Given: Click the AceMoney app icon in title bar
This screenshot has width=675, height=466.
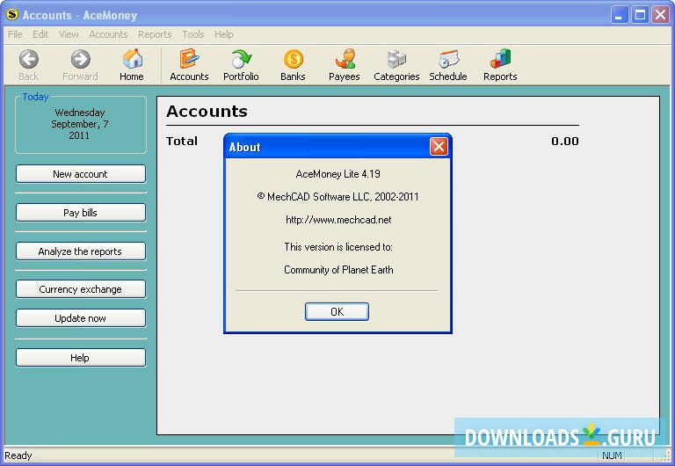Looking at the screenshot, I should (12, 15).
